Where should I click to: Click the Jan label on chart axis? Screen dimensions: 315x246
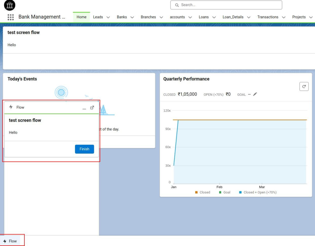[173, 187]
